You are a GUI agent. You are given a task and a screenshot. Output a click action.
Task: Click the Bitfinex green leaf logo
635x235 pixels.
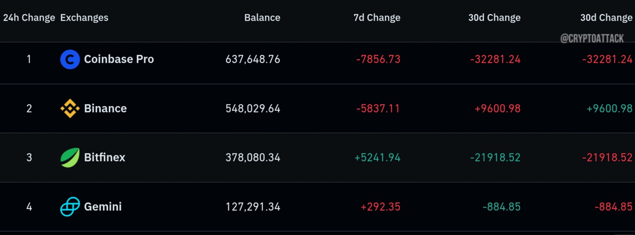point(70,157)
